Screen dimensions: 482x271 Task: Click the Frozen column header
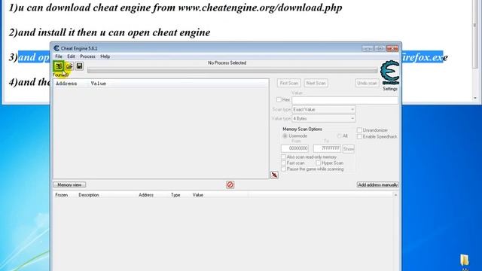tap(62, 195)
